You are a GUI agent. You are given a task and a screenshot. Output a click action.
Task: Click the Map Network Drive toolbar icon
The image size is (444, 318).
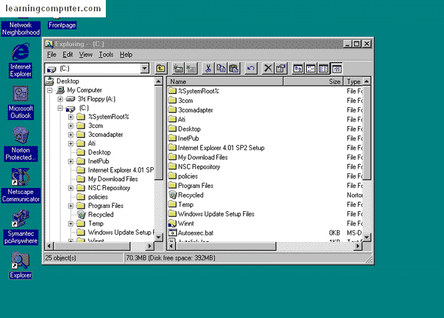pos(178,69)
